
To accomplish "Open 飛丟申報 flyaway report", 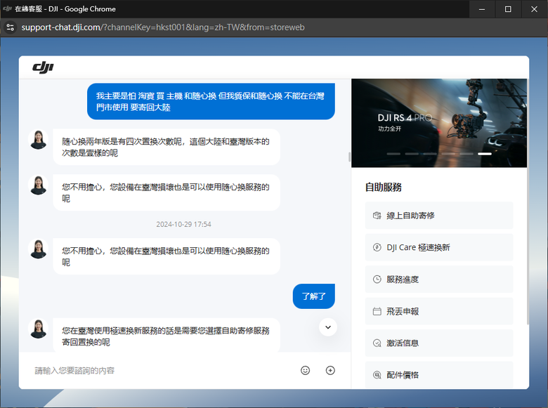I will 439,311.
